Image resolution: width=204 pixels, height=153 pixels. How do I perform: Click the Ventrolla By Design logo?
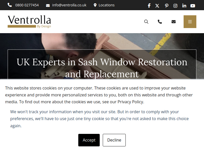pyautogui.click(x=29, y=22)
